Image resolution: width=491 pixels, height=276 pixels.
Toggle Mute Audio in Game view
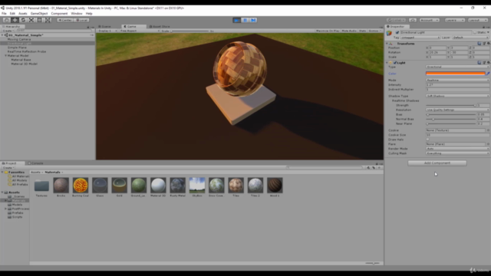pos(349,31)
